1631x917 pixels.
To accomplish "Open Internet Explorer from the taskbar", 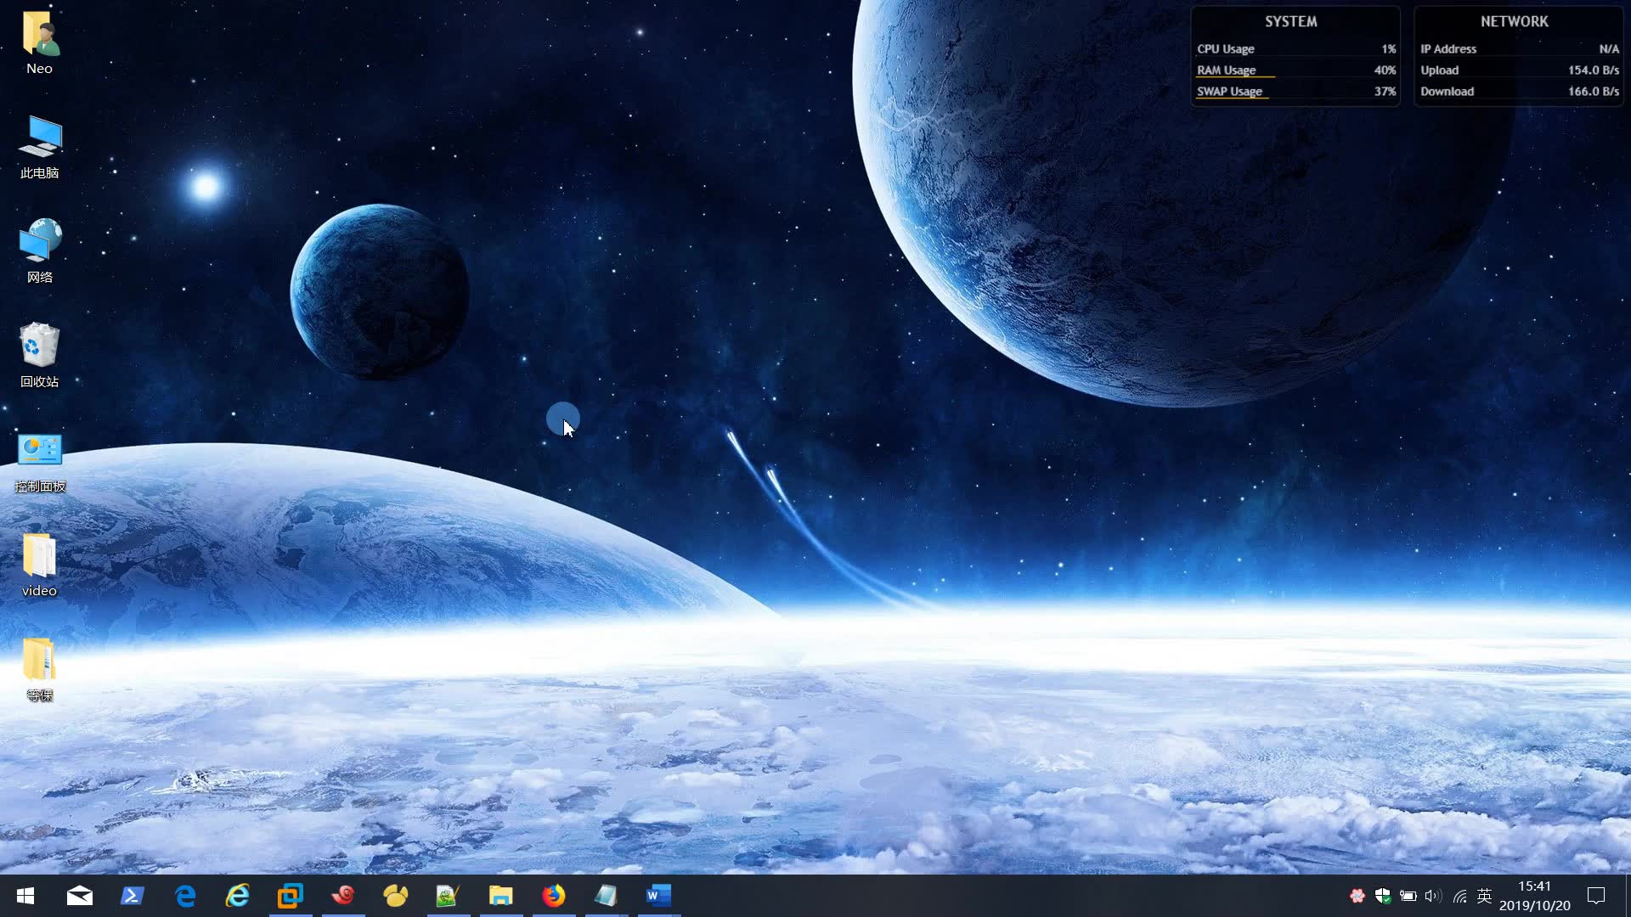I will pyautogui.click(x=238, y=896).
